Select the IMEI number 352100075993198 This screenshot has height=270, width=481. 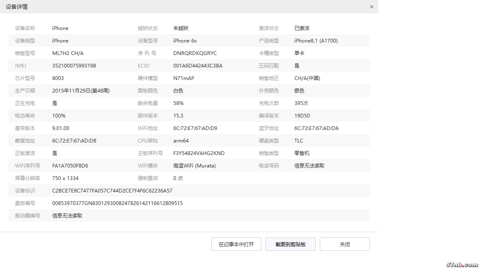tap(74, 66)
